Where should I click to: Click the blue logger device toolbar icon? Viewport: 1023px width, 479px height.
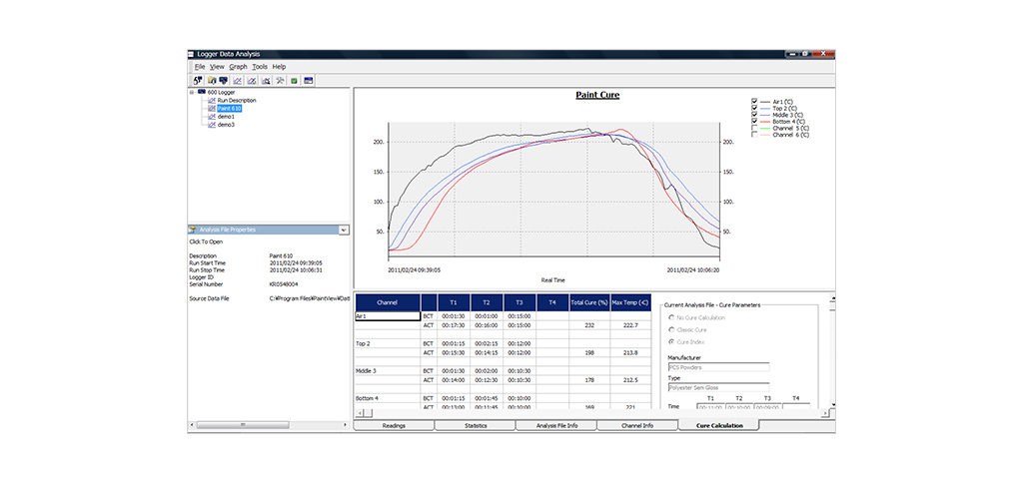[223, 81]
